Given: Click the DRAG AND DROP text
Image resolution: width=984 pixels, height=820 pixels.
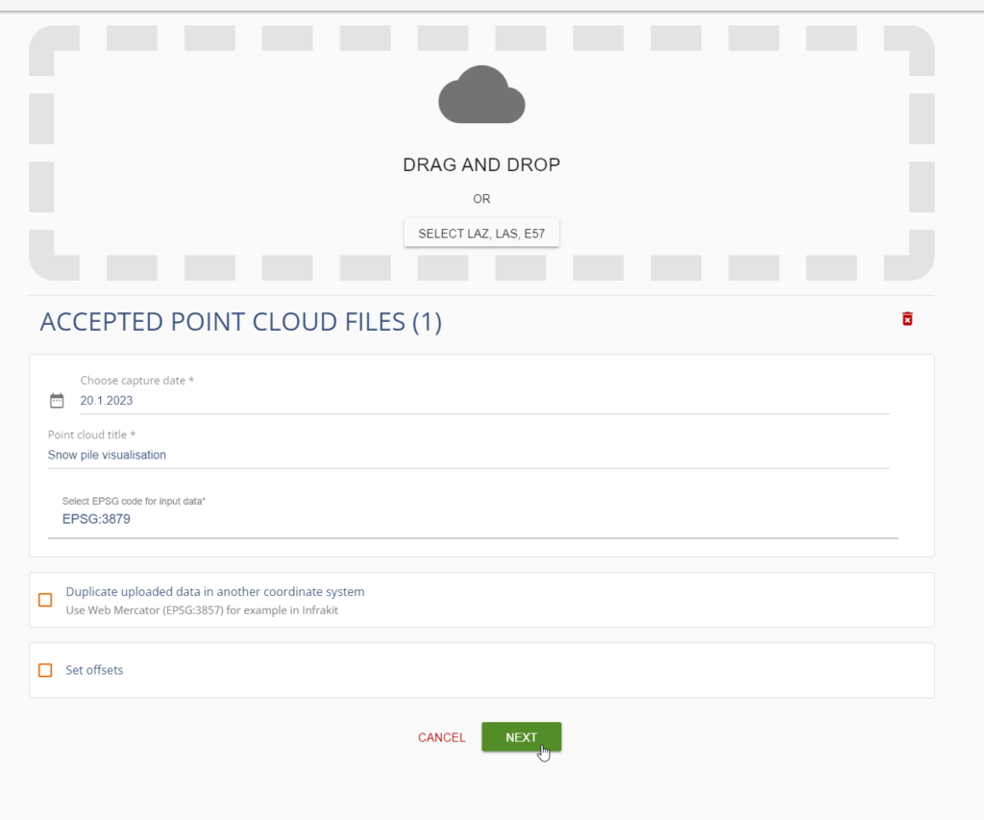Looking at the screenshot, I should (x=481, y=165).
